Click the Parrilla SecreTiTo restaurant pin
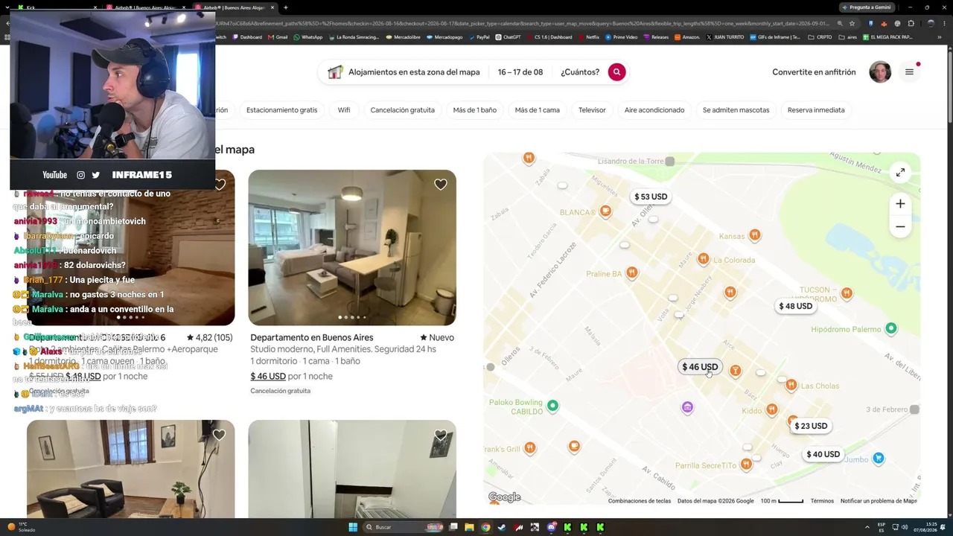Screen dimensions: 953x536 (x=746, y=465)
